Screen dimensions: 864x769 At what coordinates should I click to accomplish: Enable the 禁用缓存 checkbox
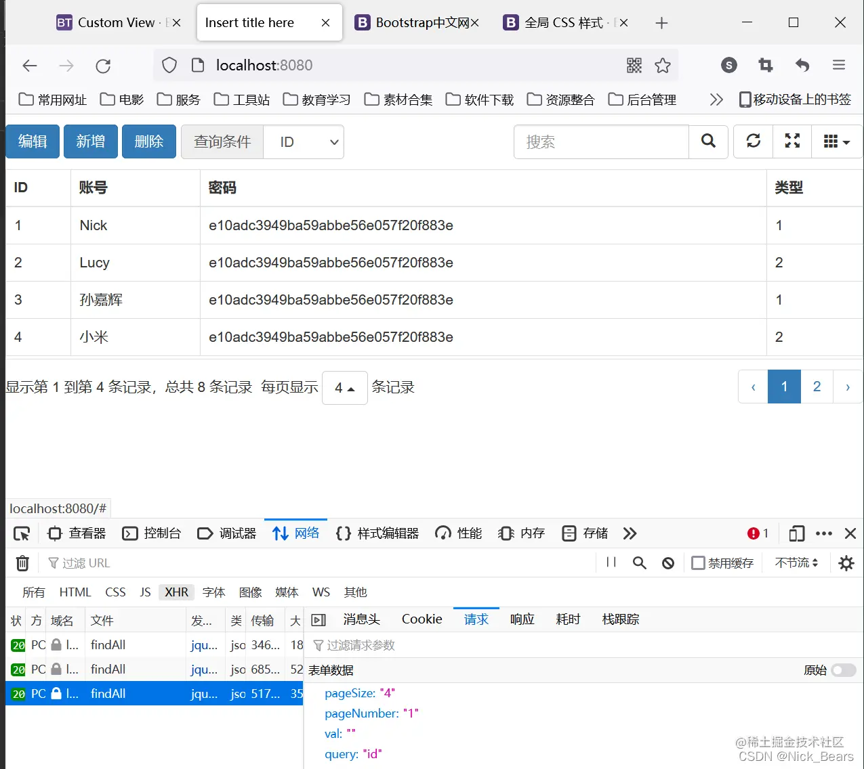pyautogui.click(x=698, y=563)
